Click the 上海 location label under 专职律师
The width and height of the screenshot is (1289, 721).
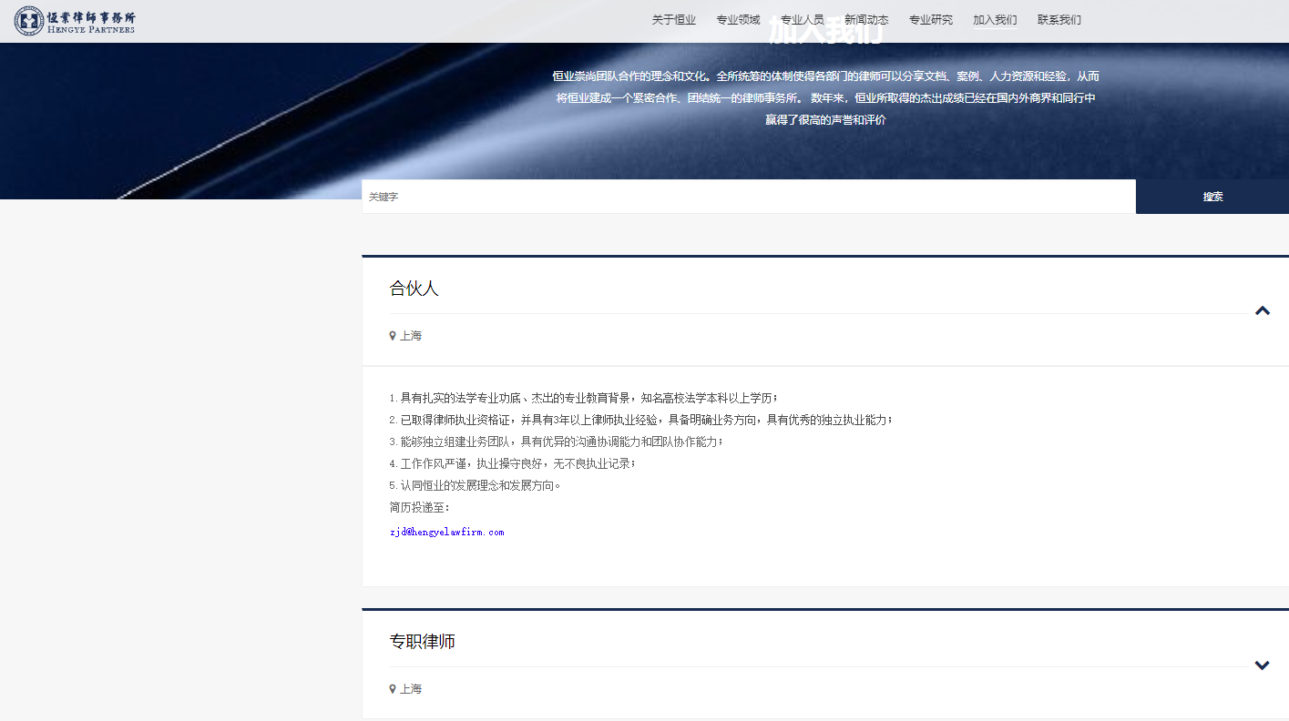tap(410, 688)
